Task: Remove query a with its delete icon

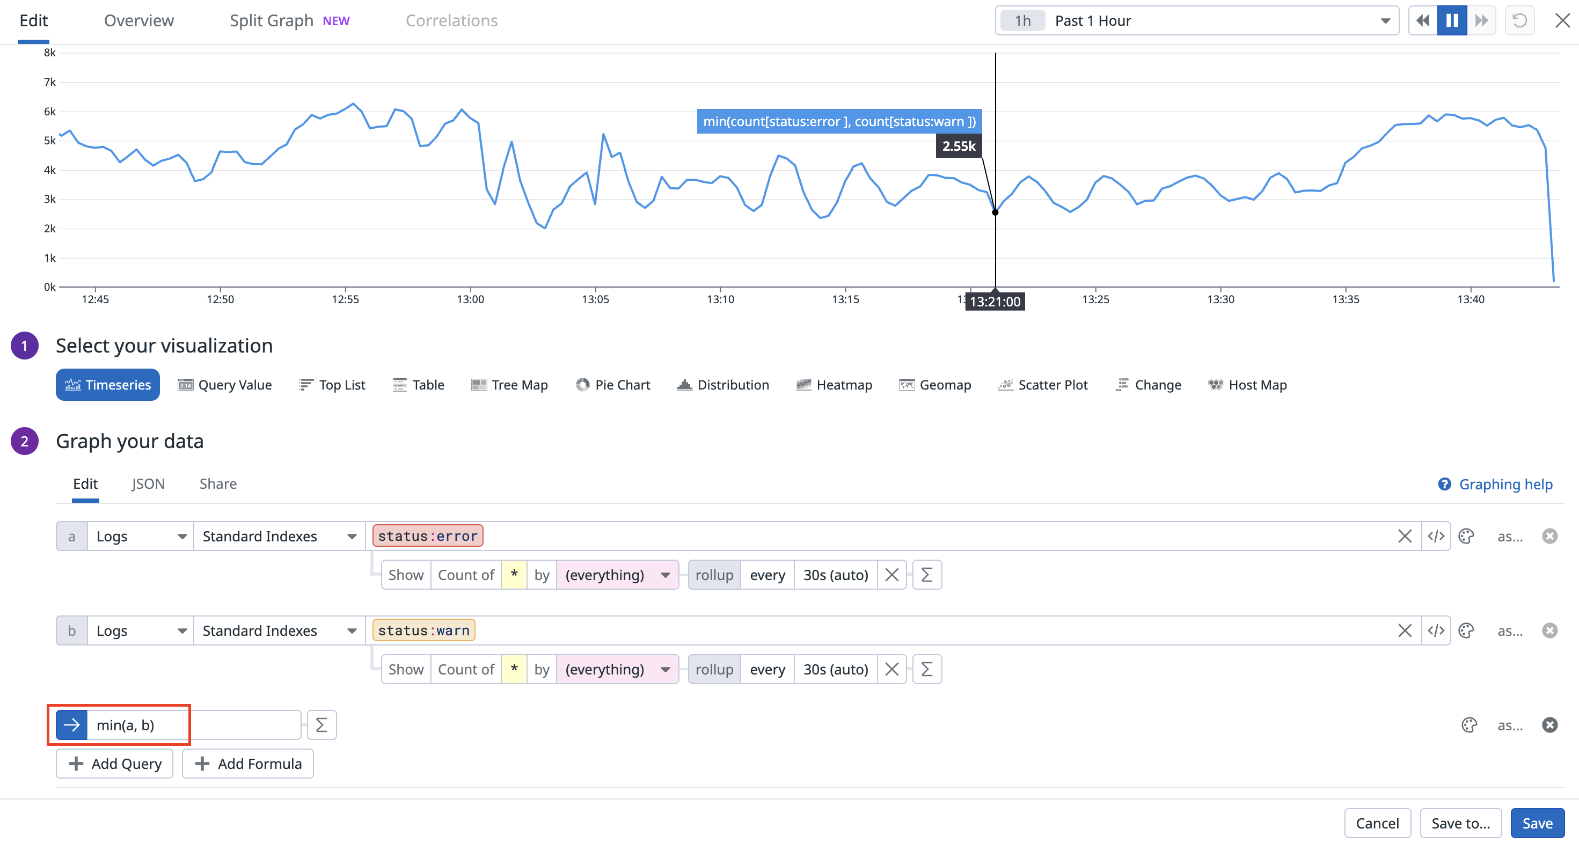Action: 1549,536
